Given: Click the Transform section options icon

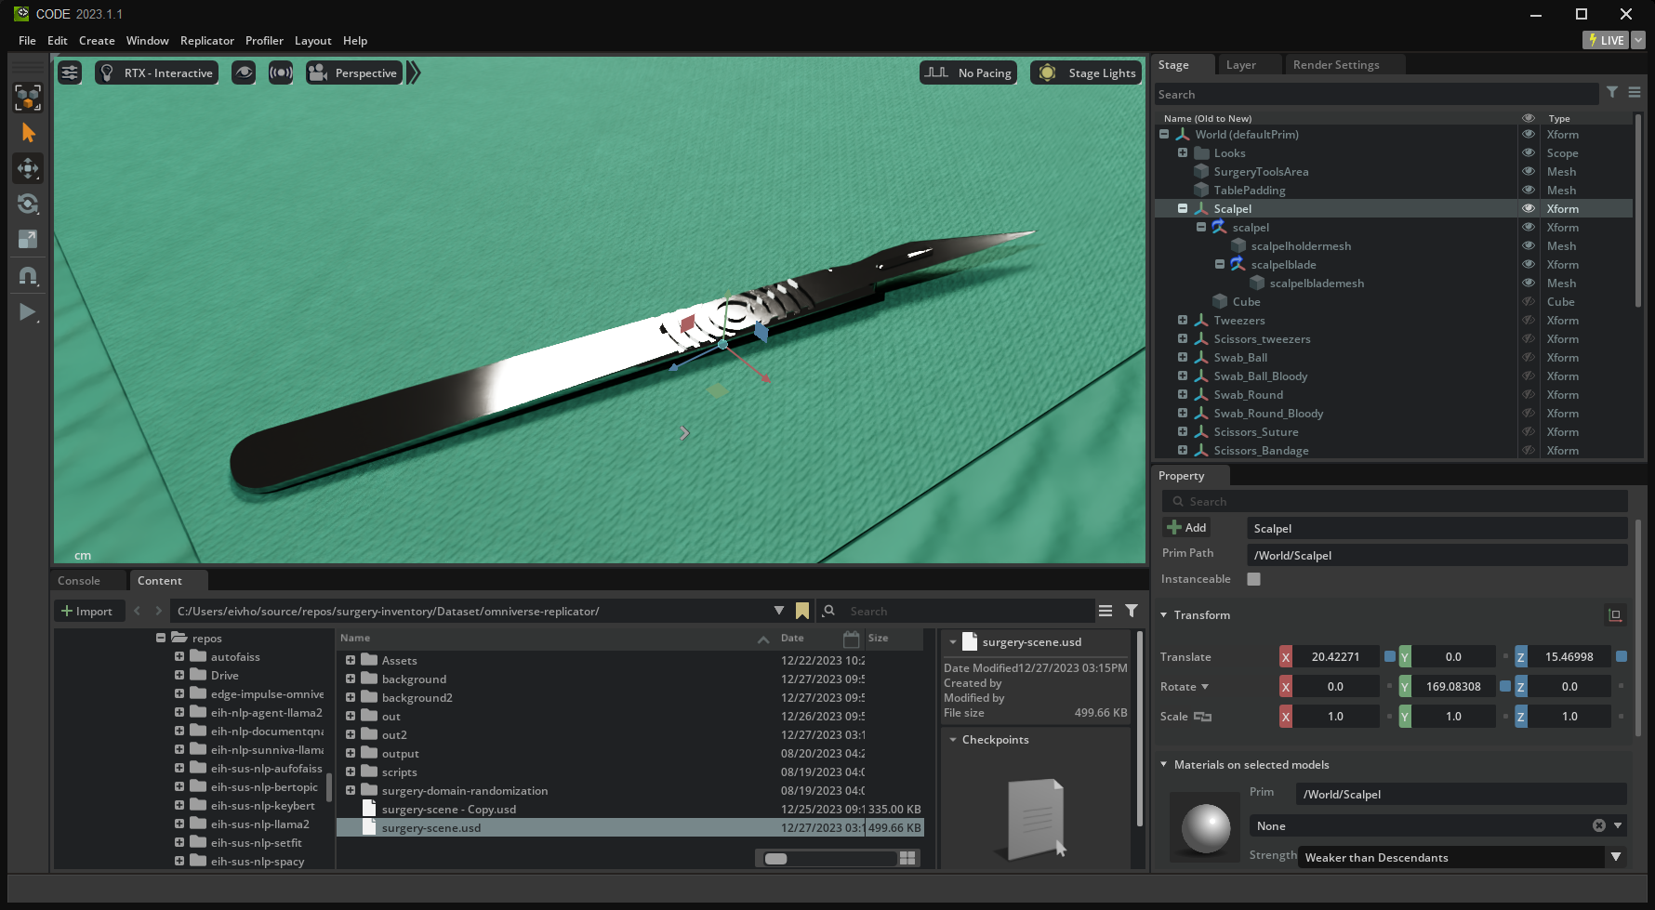Looking at the screenshot, I should coord(1615,614).
